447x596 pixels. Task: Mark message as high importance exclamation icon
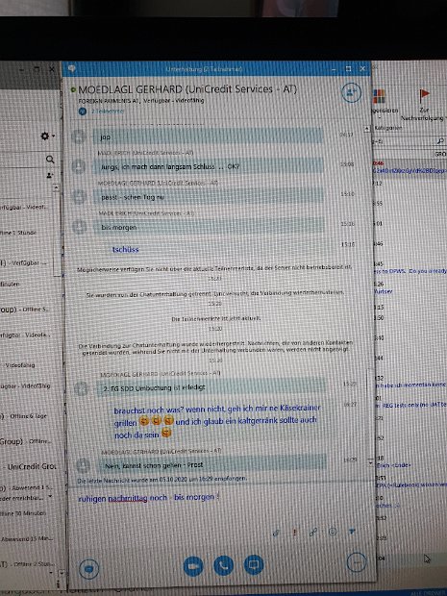point(295,533)
